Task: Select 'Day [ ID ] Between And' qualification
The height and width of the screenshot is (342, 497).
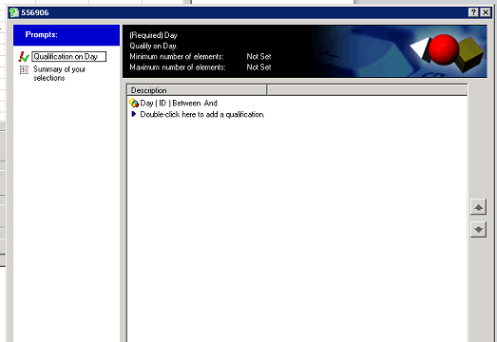Action: [179, 103]
